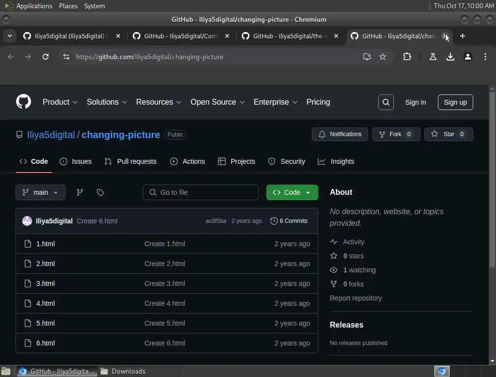Switch to the Insights tab
This screenshot has width=496, height=377.
pyautogui.click(x=336, y=161)
